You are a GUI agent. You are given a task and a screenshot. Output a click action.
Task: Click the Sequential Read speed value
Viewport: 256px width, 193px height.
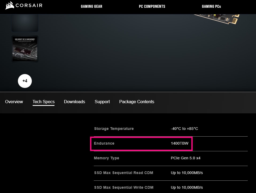pyautogui.click(x=187, y=173)
